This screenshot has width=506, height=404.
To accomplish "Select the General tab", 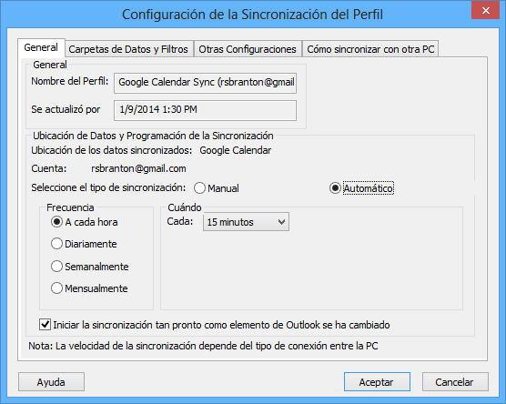I will coord(41,47).
